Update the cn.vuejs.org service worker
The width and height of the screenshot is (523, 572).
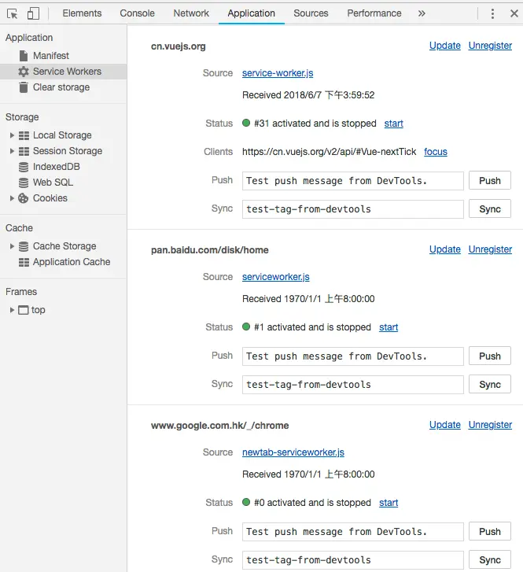444,46
